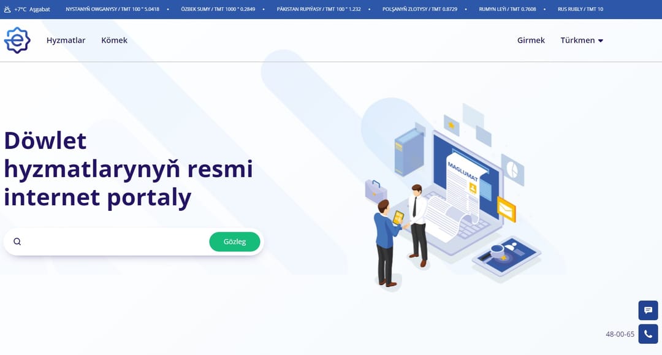Click the e-government portal logo

click(x=17, y=40)
